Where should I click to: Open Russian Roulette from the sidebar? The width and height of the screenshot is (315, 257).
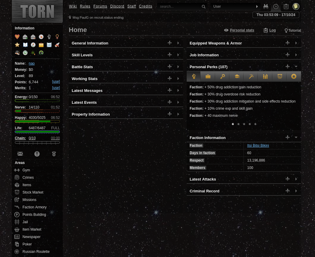[x=36, y=252]
